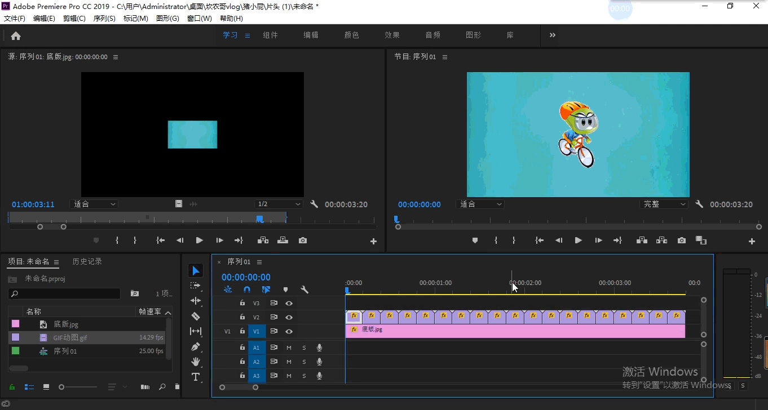Image resolution: width=768 pixels, height=410 pixels.
Task: Open comparison view in Program monitor
Action: click(x=701, y=240)
